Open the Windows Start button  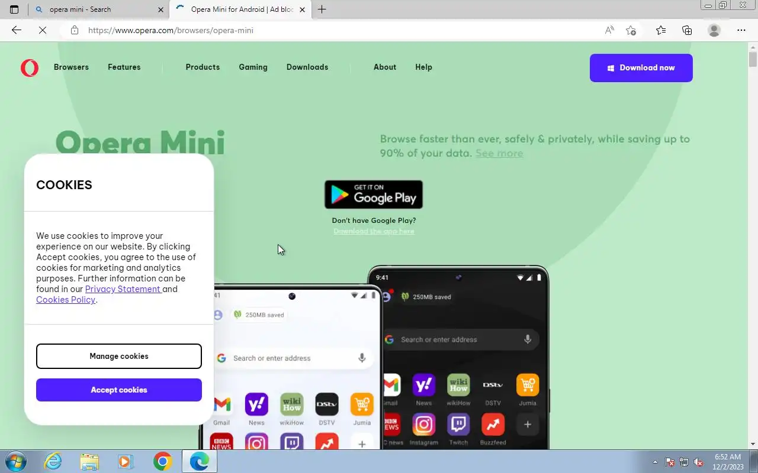(x=15, y=461)
